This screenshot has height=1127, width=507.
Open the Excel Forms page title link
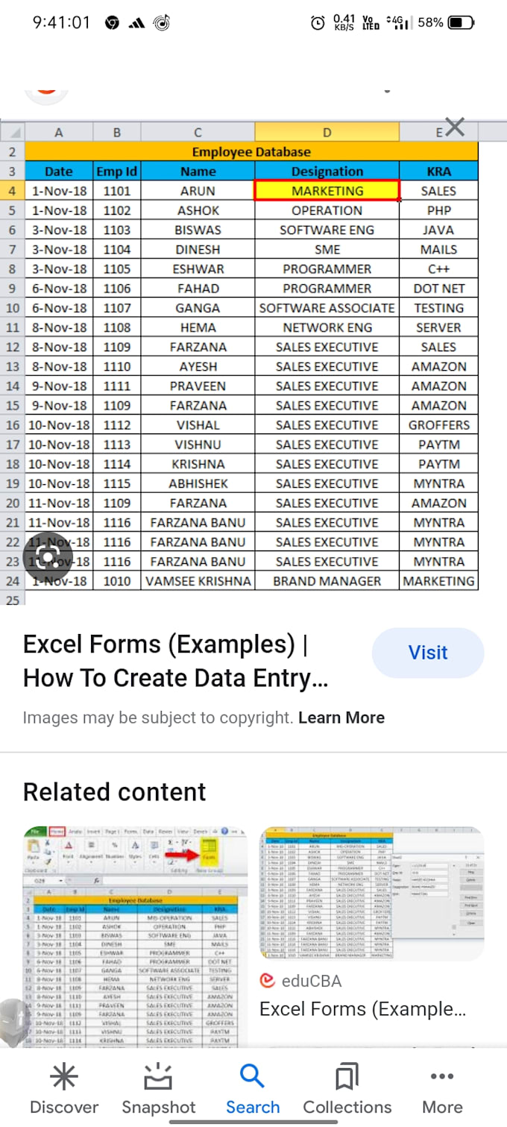176,661
